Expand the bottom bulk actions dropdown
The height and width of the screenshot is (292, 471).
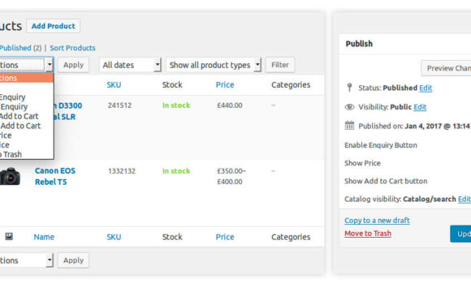[27, 260]
